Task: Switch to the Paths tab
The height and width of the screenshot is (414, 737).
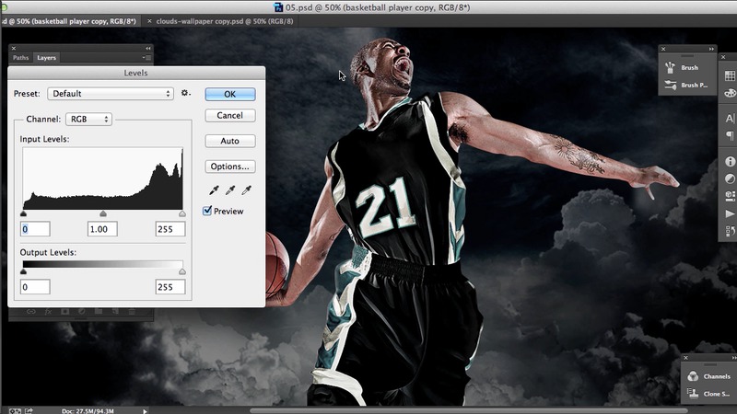Action: 20,57
